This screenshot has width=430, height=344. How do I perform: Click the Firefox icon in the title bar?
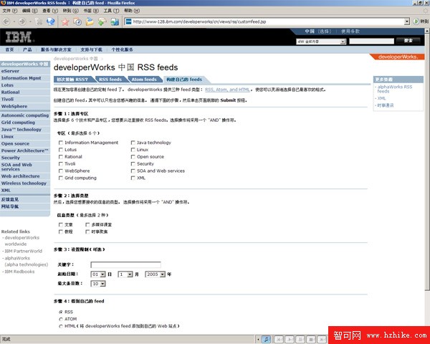(x=3, y=3)
